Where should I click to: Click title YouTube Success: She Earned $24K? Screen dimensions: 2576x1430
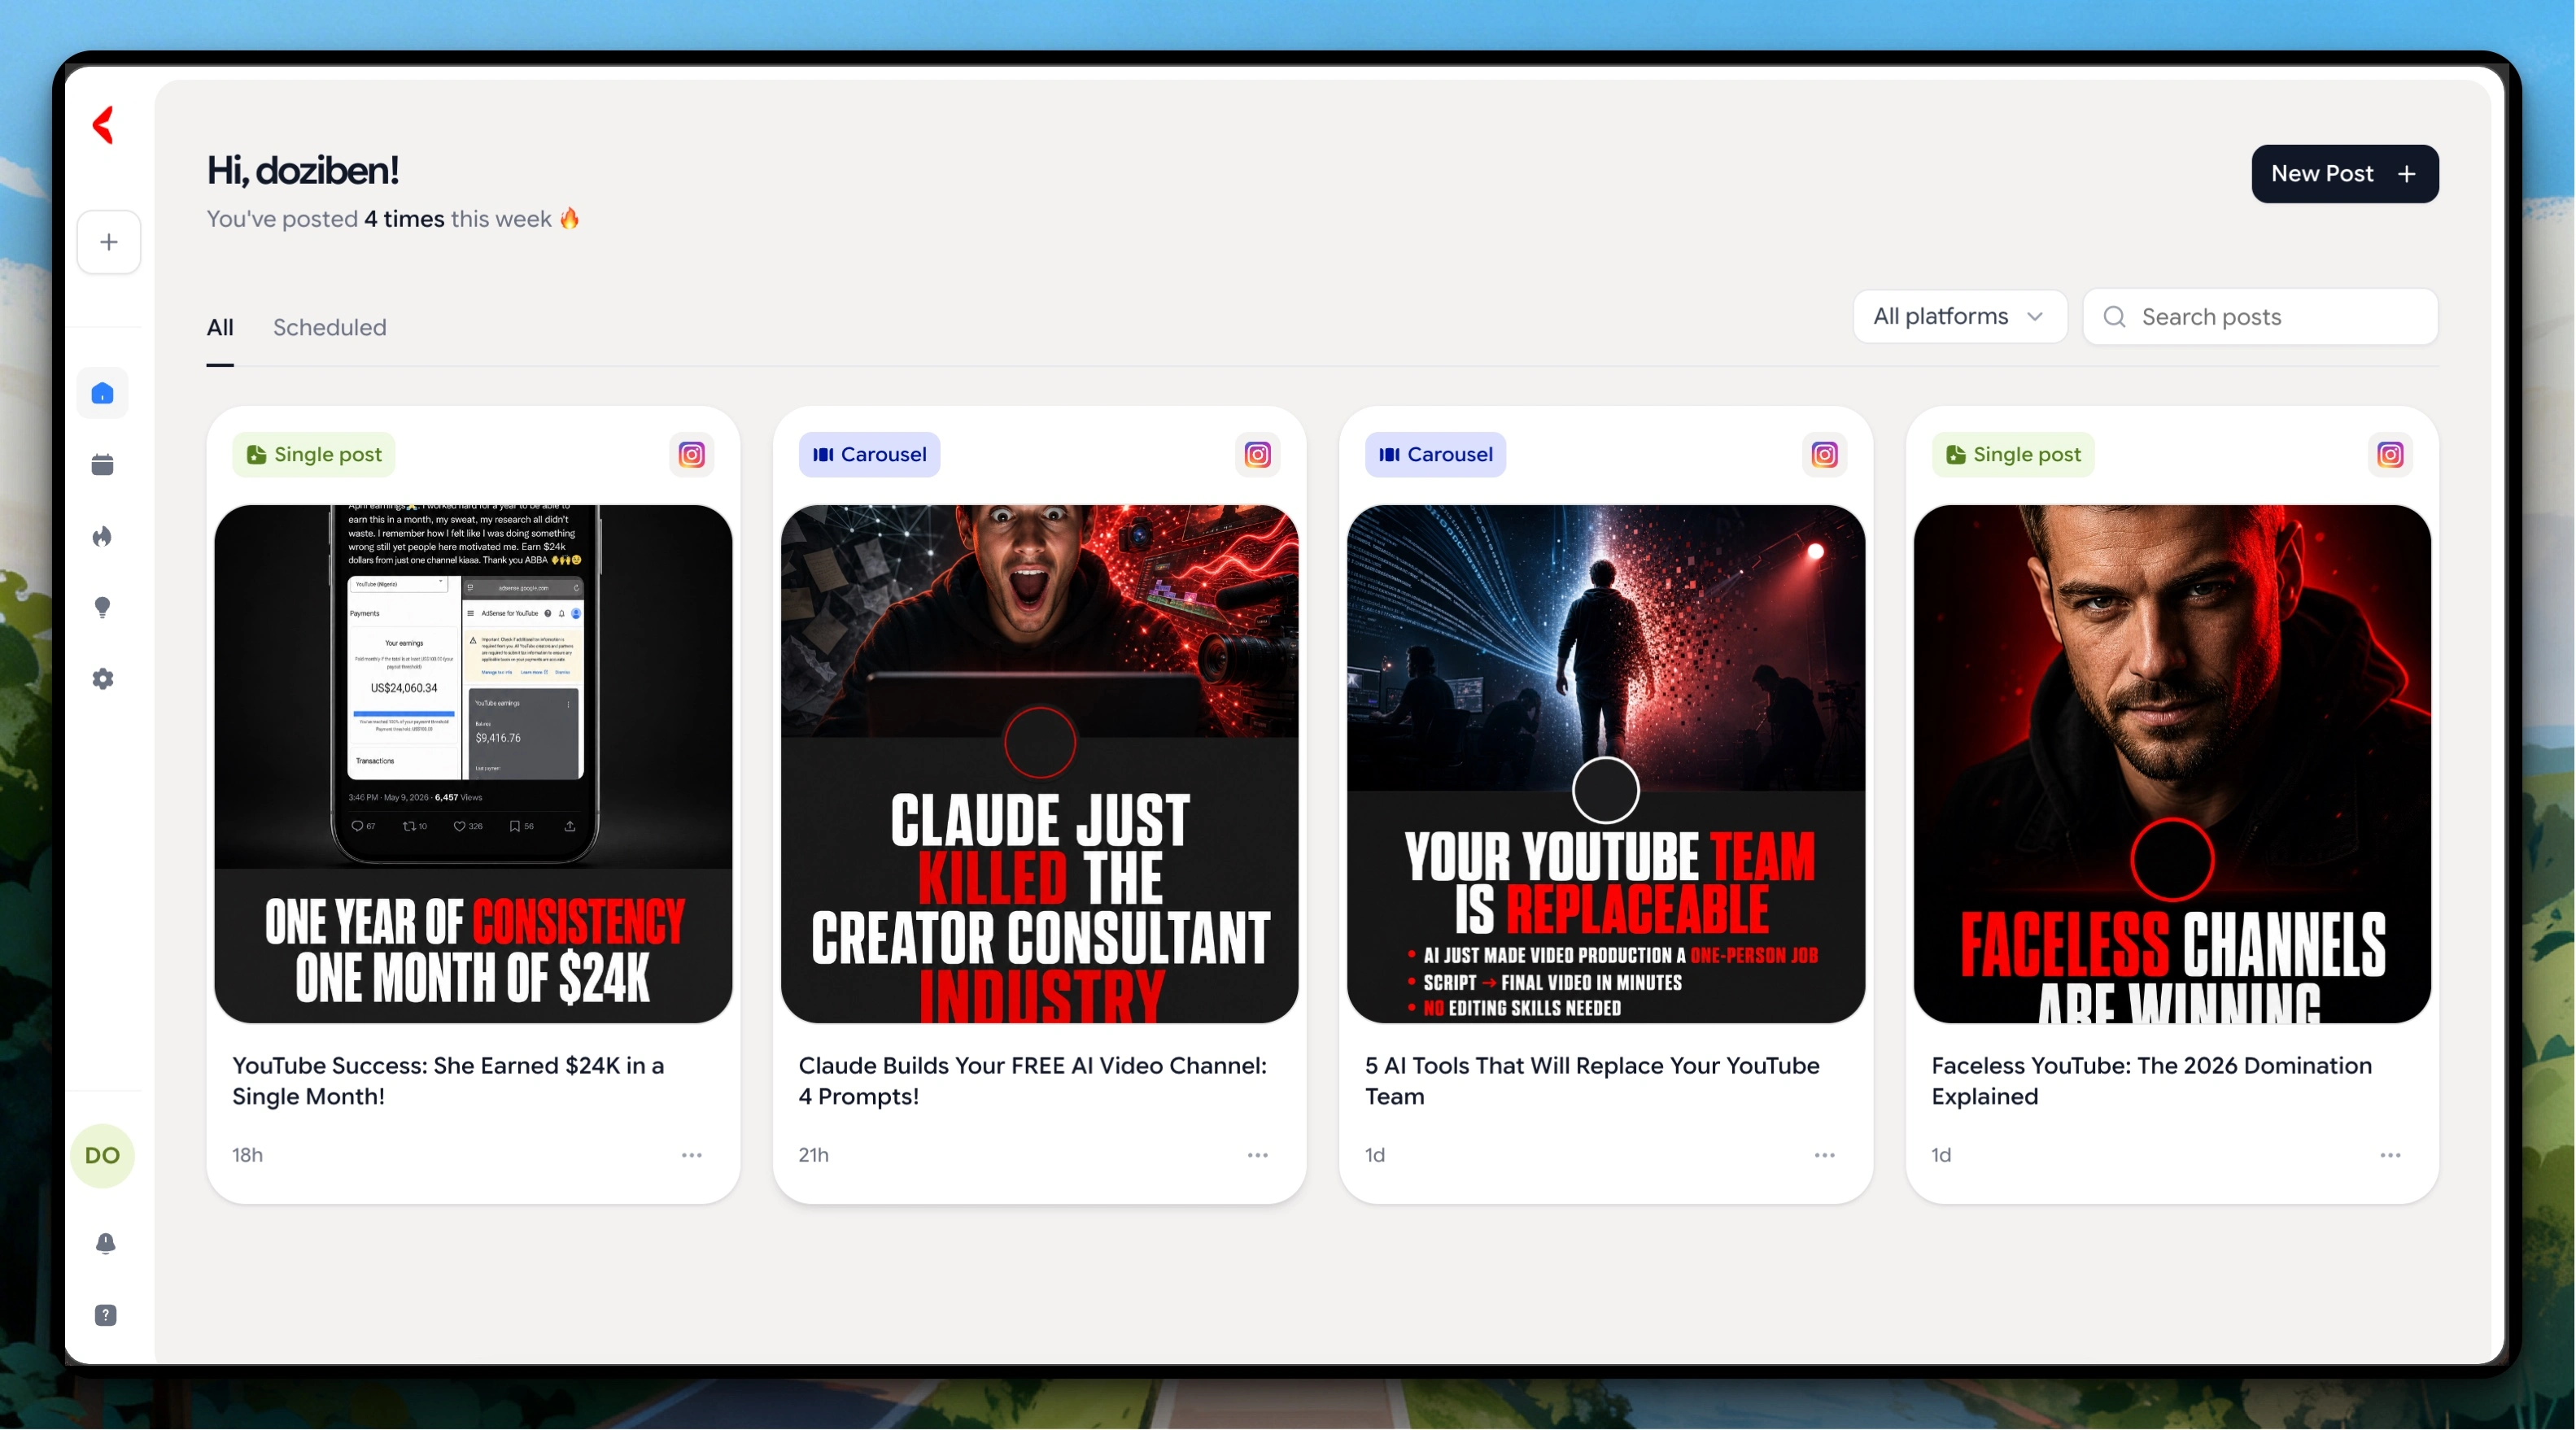click(x=448, y=1081)
